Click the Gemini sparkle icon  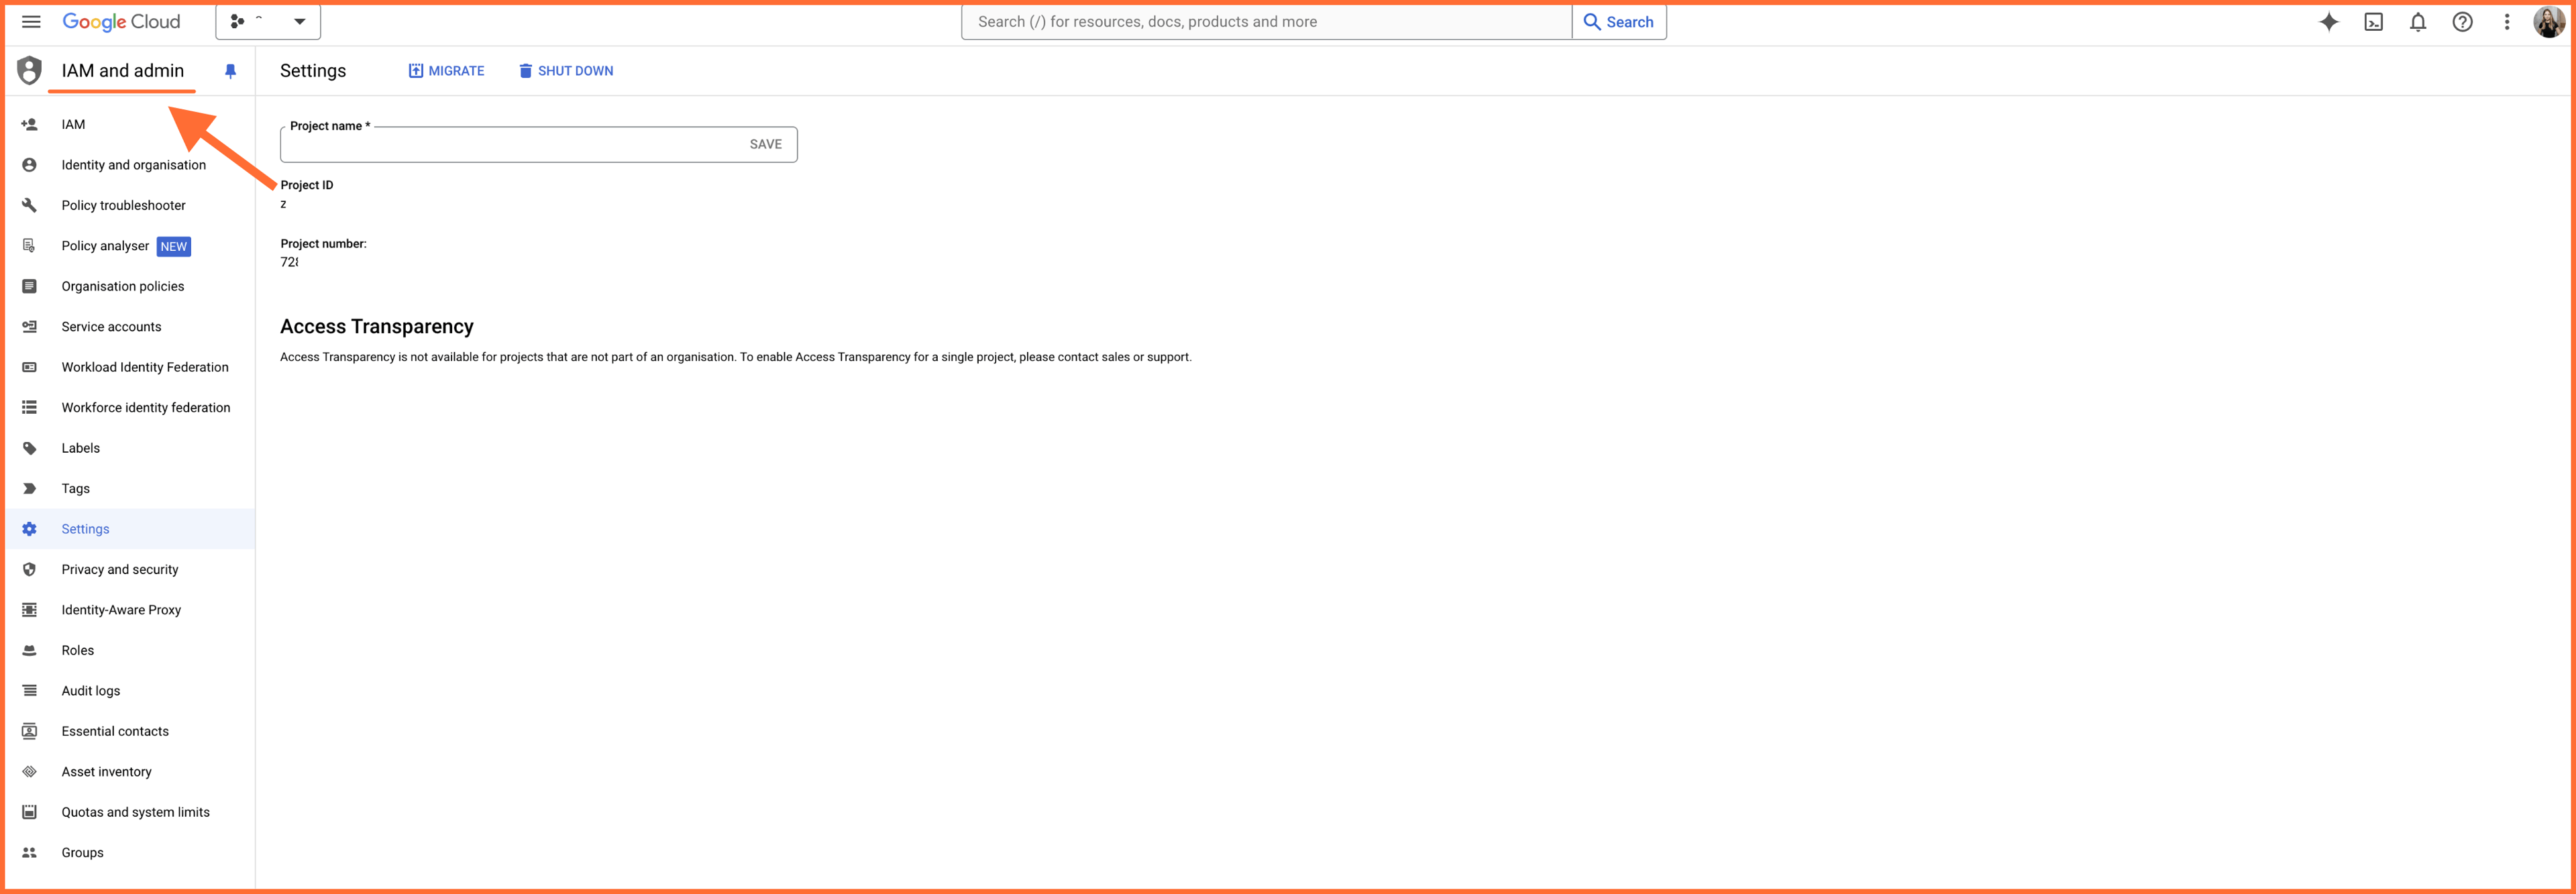click(2329, 22)
